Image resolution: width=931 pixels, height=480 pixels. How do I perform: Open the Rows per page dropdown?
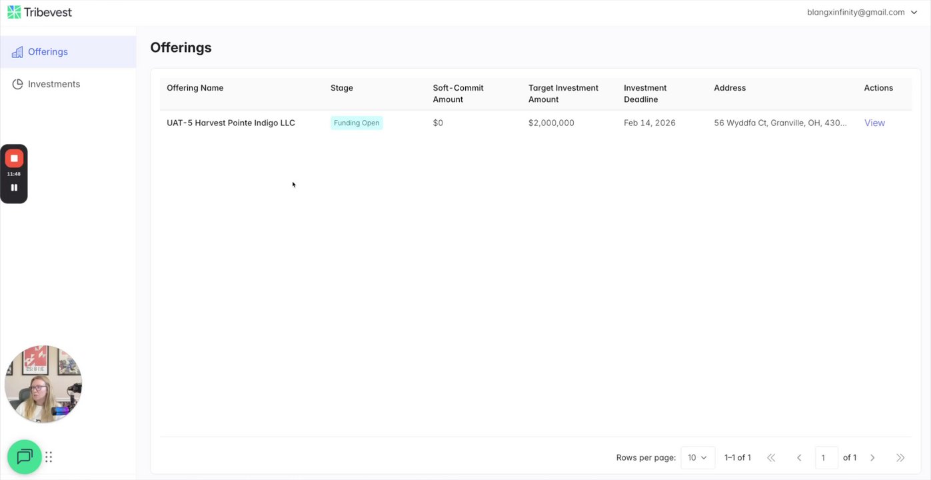coord(697,458)
